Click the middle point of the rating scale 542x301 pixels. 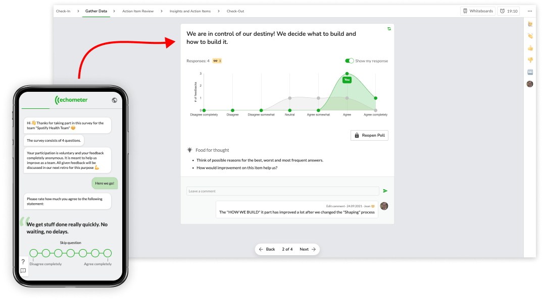[71, 253]
